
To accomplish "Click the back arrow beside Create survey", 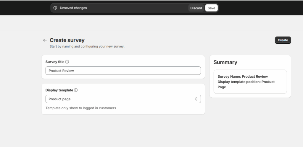I will coord(45,40).
